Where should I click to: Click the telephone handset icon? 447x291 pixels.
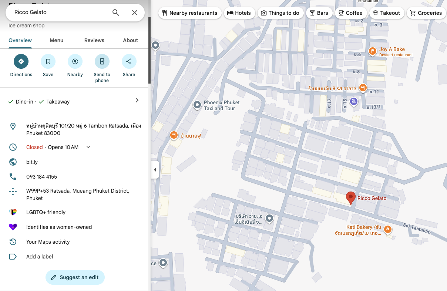click(13, 177)
